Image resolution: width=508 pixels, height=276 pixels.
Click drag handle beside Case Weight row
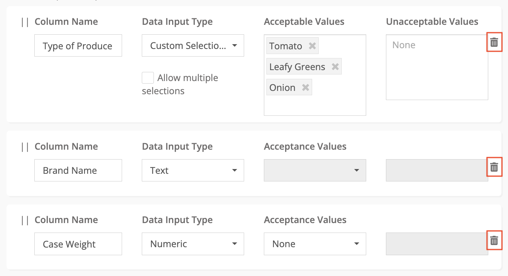click(x=25, y=220)
